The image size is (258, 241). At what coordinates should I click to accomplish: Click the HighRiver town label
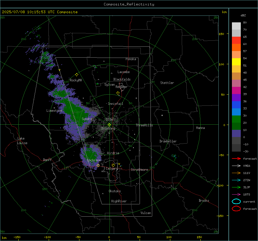point(119,201)
